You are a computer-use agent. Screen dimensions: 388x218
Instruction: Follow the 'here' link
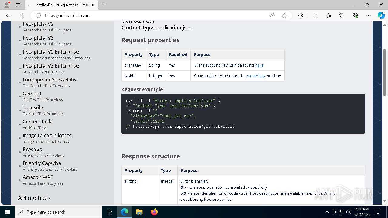pyautogui.click(x=259, y=65)
